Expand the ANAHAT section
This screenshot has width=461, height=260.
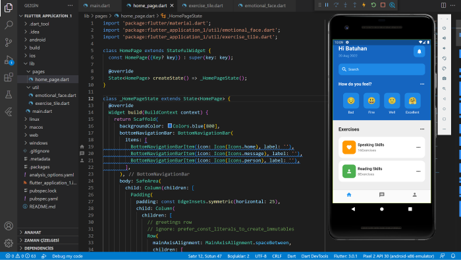pos(48,232)
